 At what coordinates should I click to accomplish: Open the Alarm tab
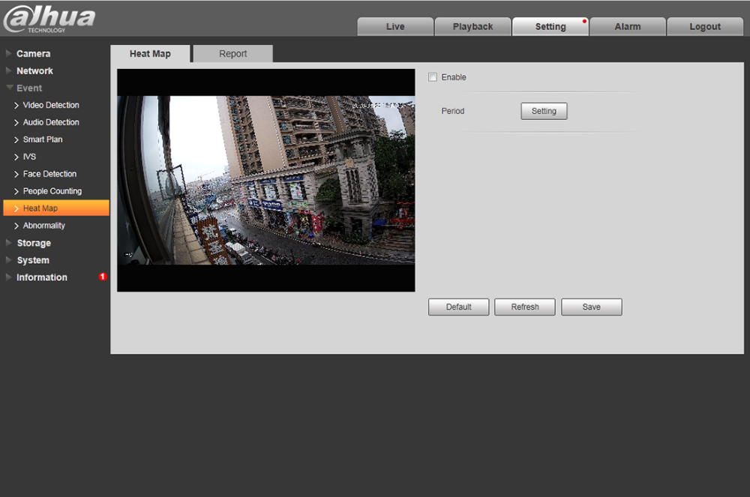coord(627,27)
